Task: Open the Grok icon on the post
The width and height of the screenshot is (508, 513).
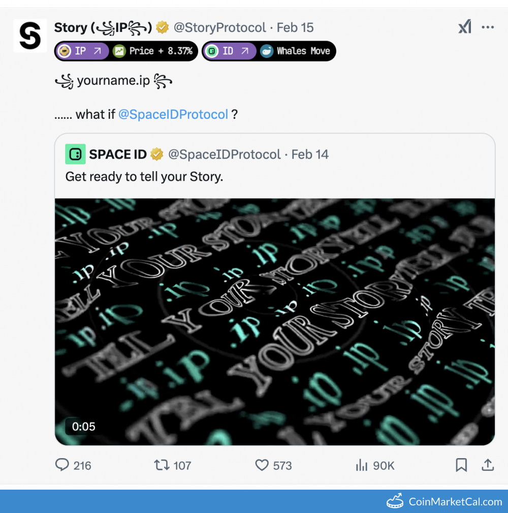Action: pos(464,27)
